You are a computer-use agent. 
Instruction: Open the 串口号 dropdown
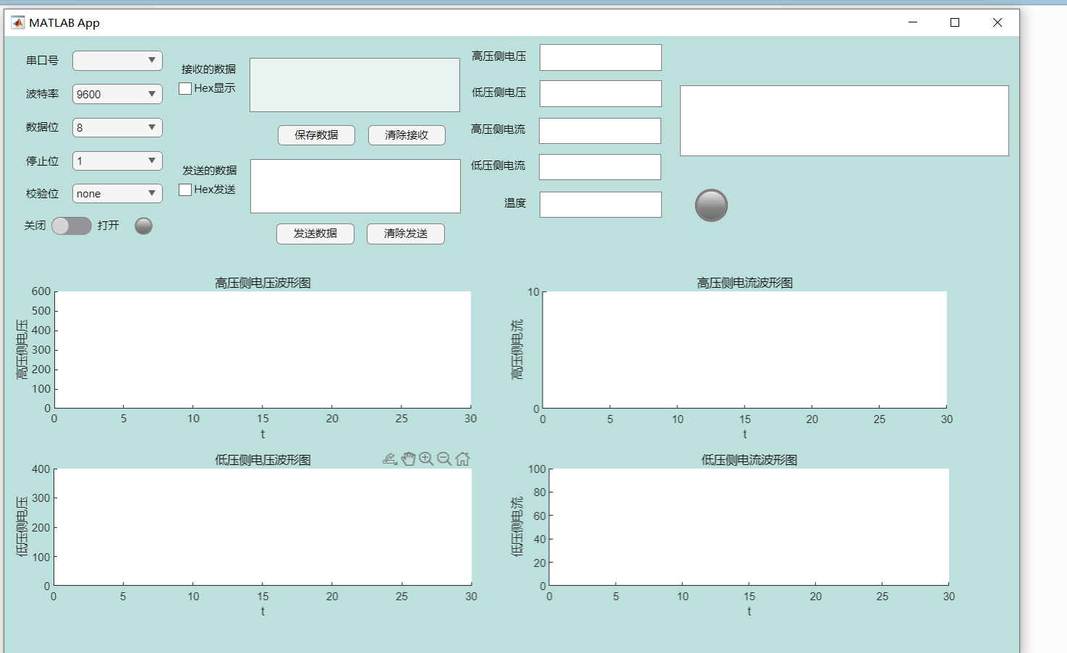117,61
